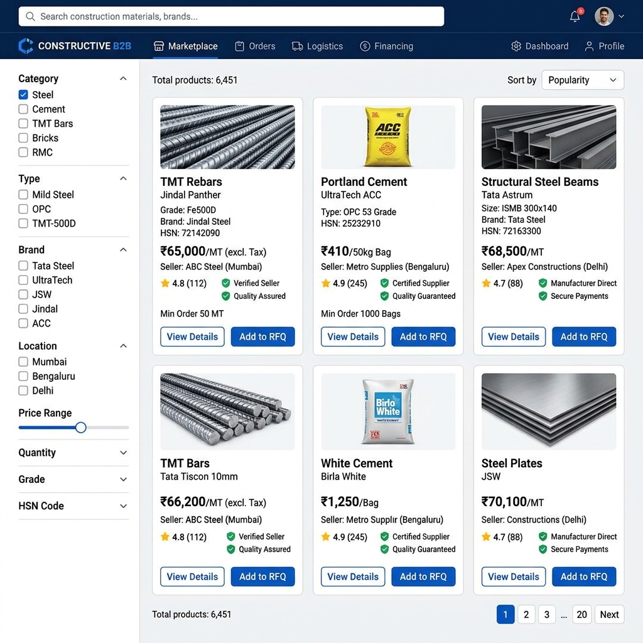Screen dimensions: 643x643
Task: Uncheck the Steel category checkbox
Action: (23, 95)
